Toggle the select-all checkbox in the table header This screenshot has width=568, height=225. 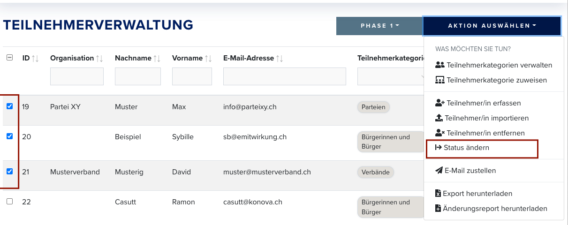[x=10, y=58]
